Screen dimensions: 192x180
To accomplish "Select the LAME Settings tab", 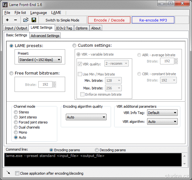I will [x=41, y=28].
